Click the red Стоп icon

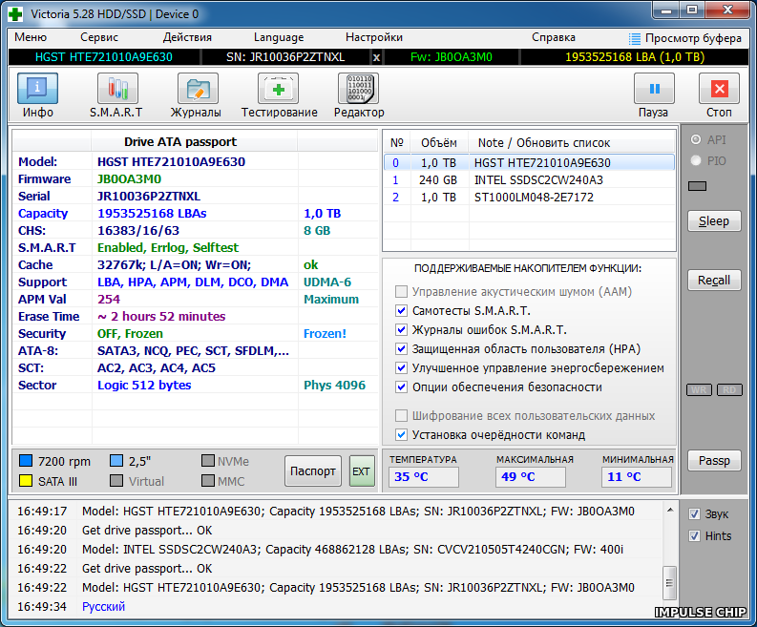click(720, 89)
